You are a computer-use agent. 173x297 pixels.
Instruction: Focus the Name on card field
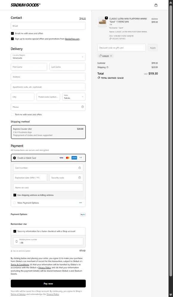tap(48, 187)
